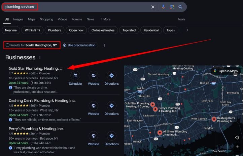Click Hicksville label on the map
Screen dimensions: 243x156
[x=144, y=96]
